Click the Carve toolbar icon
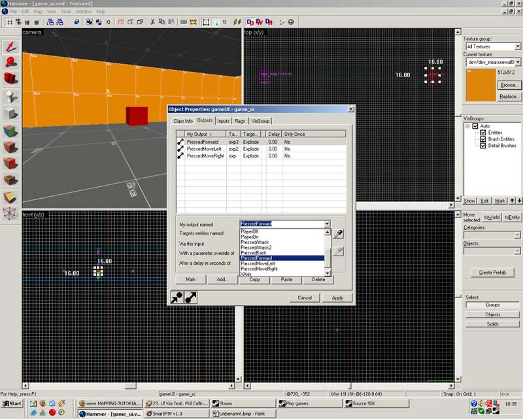The image size is (523, 419). tap(76, 22)
